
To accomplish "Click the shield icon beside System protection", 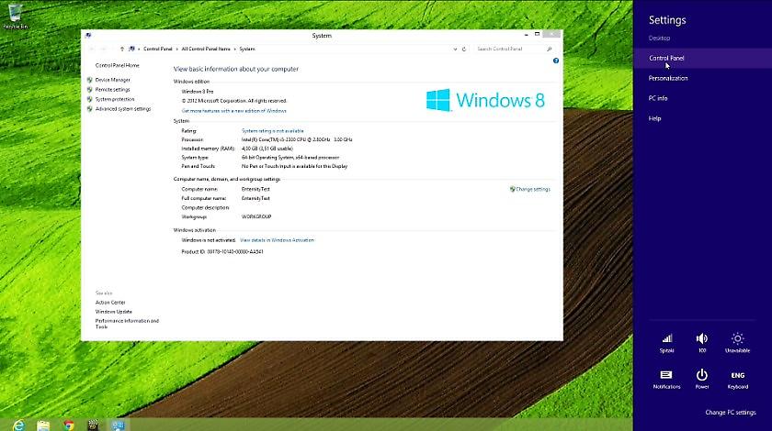I will point(90,99).
